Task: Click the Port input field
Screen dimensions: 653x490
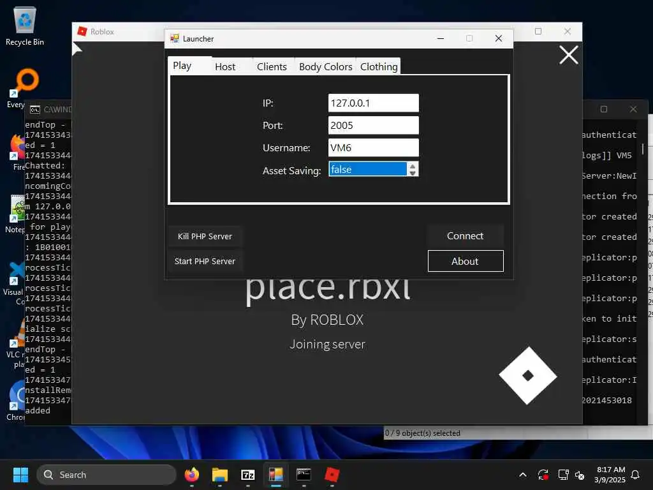Action: (x=373, y=126)
